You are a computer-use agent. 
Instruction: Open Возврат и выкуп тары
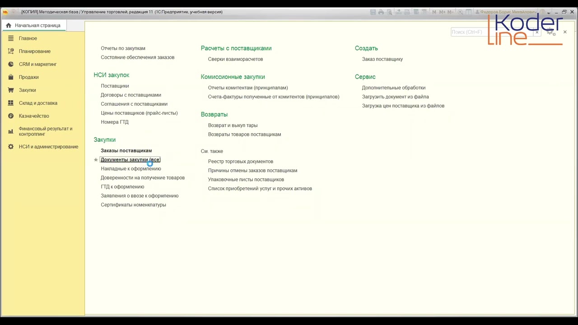(233, 125)
